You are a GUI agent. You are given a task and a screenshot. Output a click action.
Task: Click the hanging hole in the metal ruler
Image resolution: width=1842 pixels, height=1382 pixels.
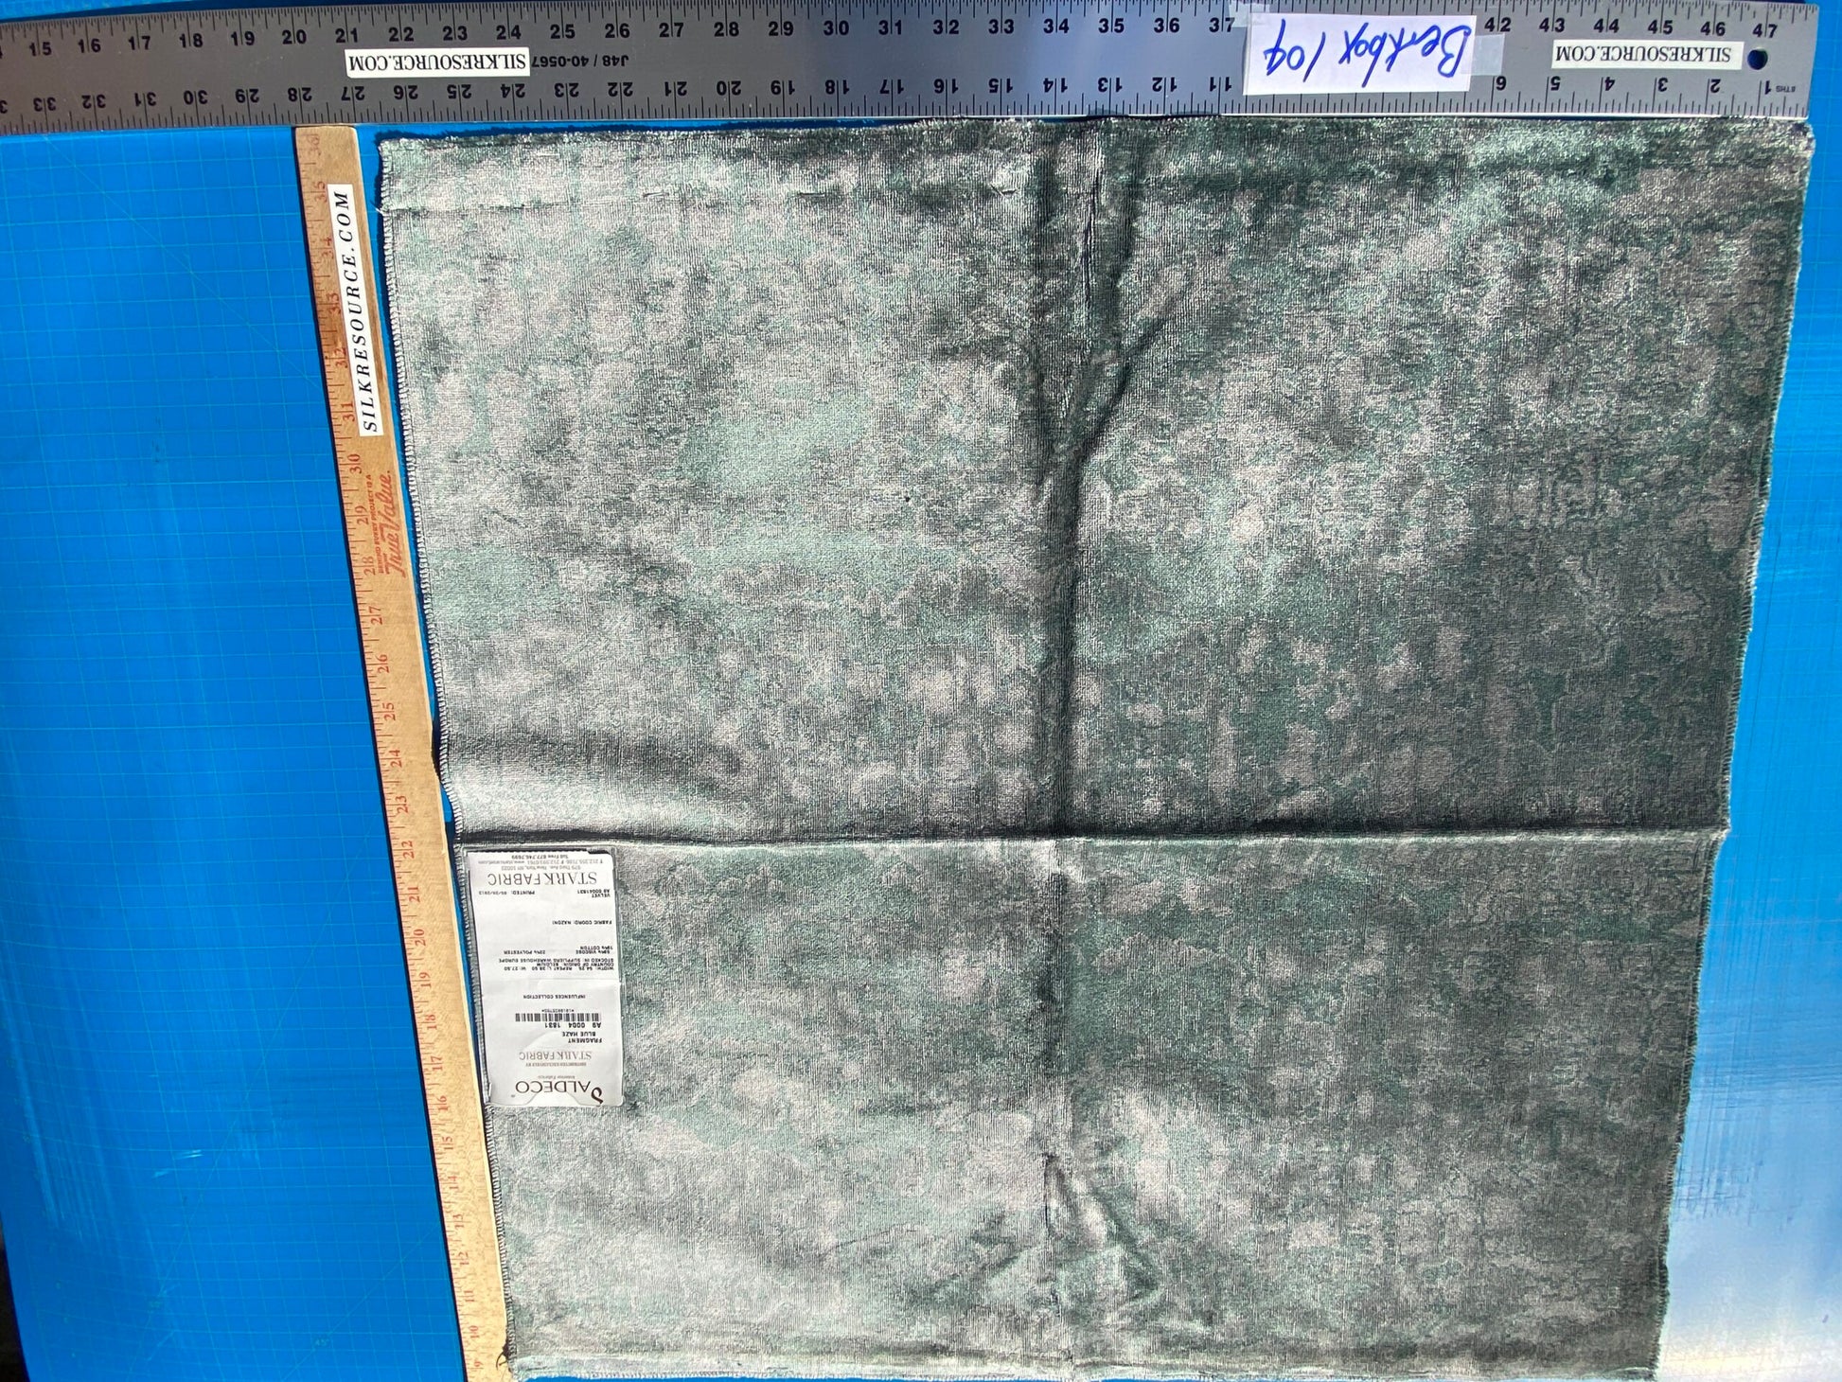(x=1757, y=59)
